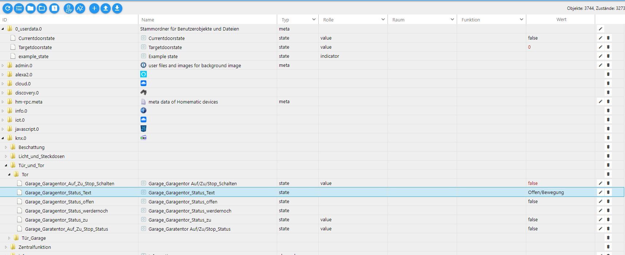The width and height of the screenshot is (625, 255).
Task: Expand the admin.0 tree node
Action: 3,65
